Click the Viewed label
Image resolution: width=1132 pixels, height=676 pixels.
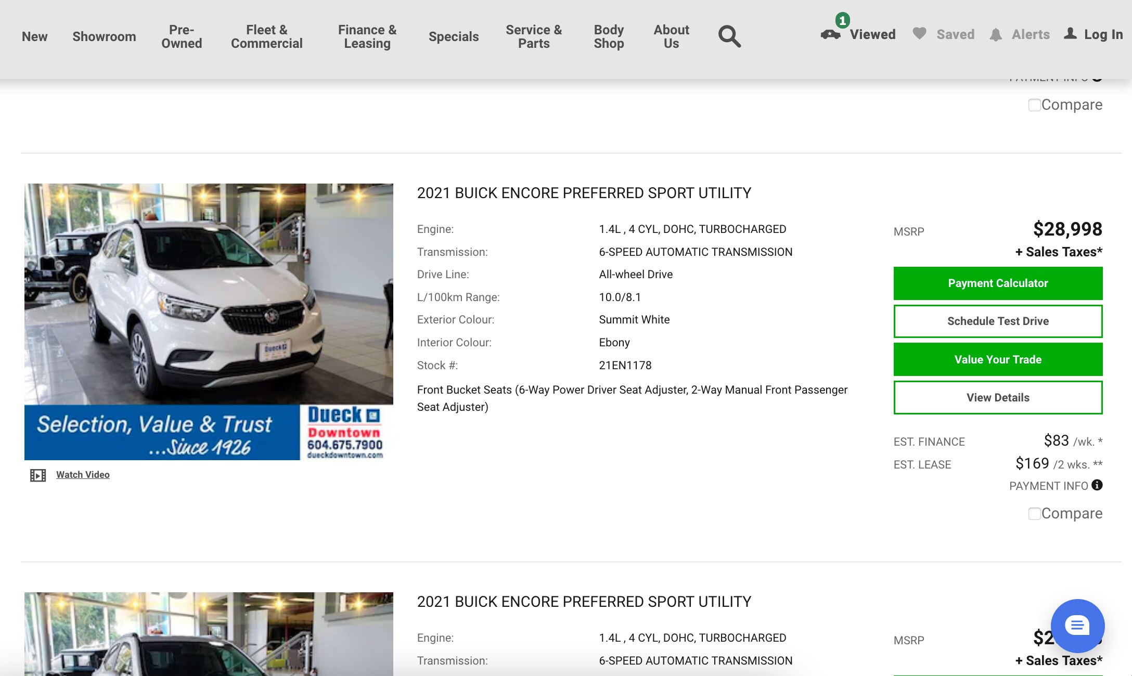pos(873,34)
